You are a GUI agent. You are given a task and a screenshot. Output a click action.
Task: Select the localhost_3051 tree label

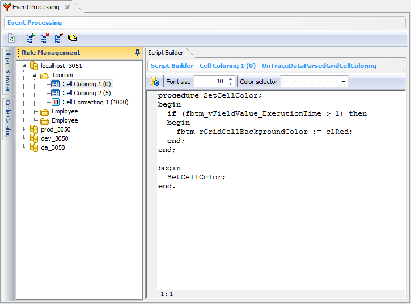tap(62, 66)
